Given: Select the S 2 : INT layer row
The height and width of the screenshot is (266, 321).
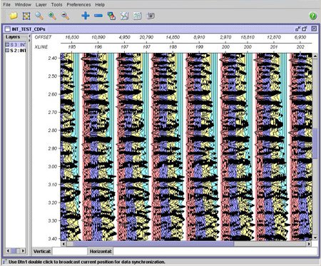Looking at the screenshot, I should click(x=16, y=50).
